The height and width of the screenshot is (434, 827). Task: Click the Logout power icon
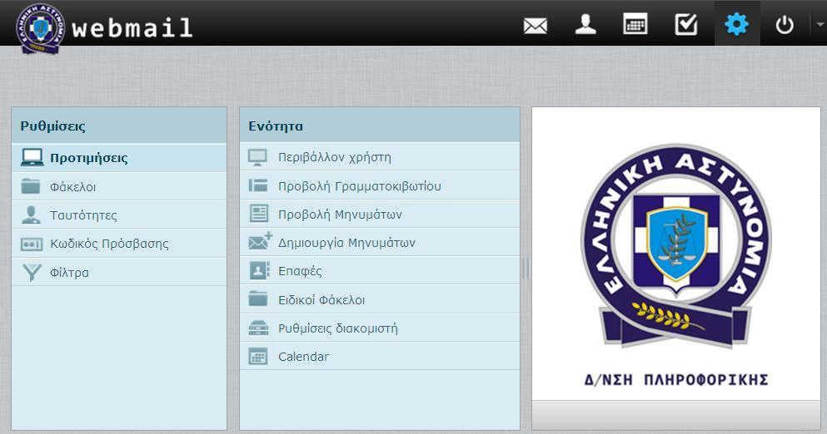point(785,25)
